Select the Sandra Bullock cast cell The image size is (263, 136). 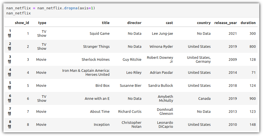pos(161,86)
